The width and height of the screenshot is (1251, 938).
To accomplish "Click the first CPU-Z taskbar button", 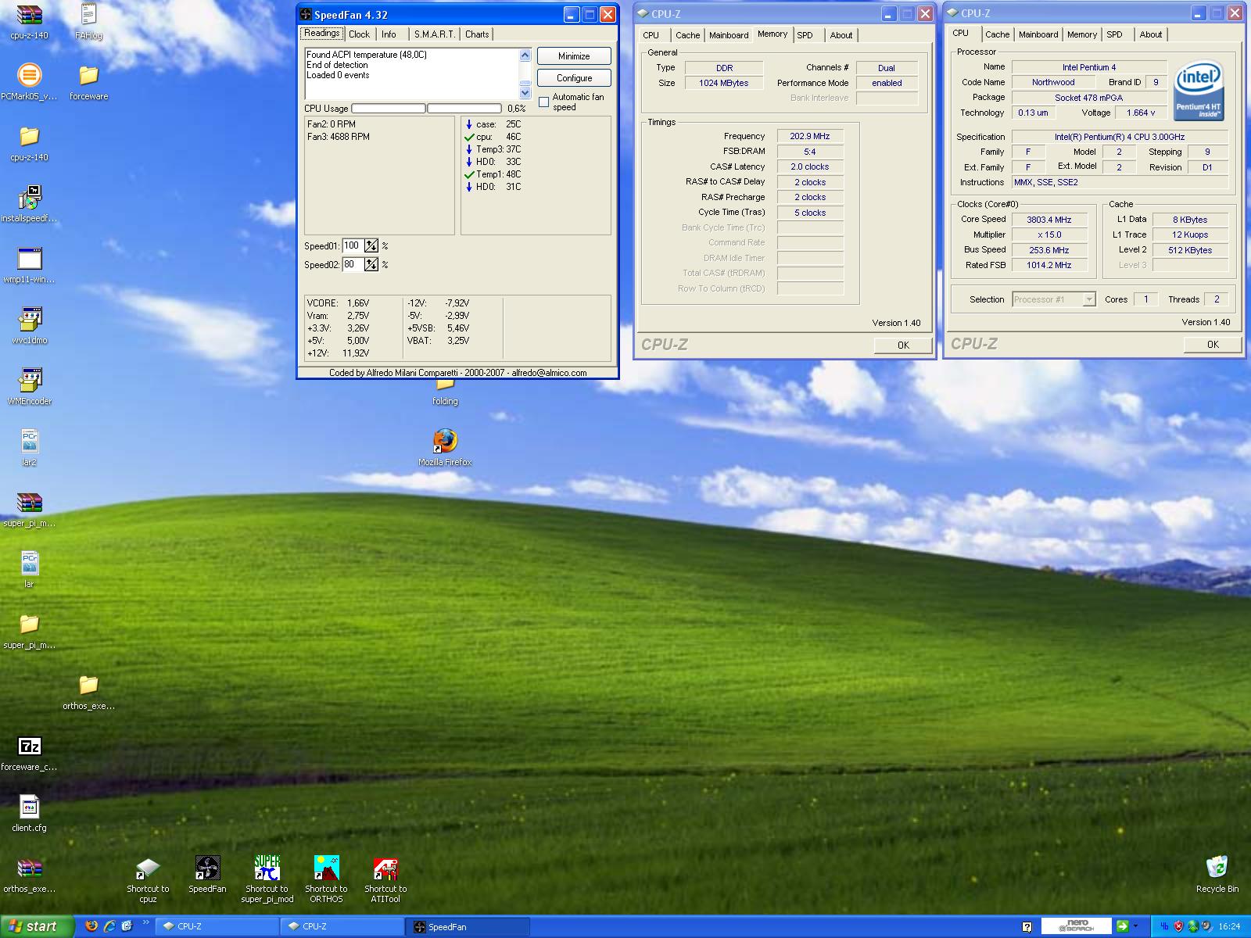I will point(217,927).
